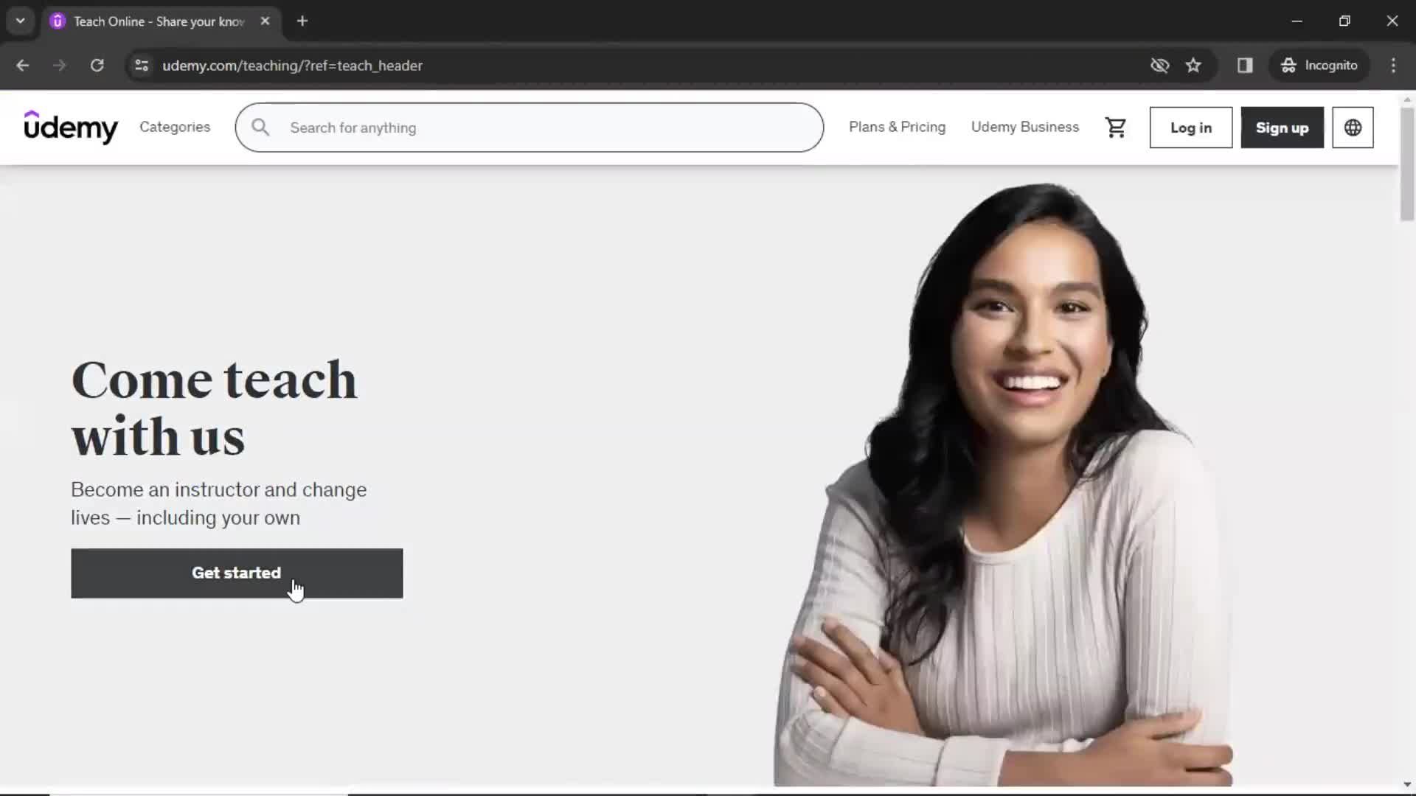1416x796 pixels.
Task: Click the Get started button
Action: pos(237,573)
